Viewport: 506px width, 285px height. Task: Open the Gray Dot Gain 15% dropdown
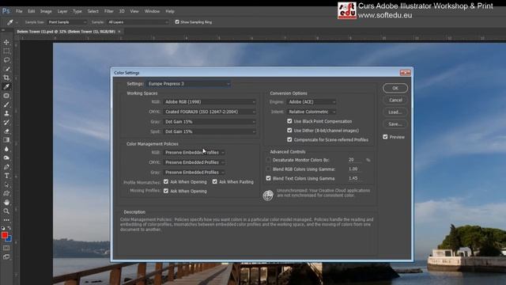(210, 122)
